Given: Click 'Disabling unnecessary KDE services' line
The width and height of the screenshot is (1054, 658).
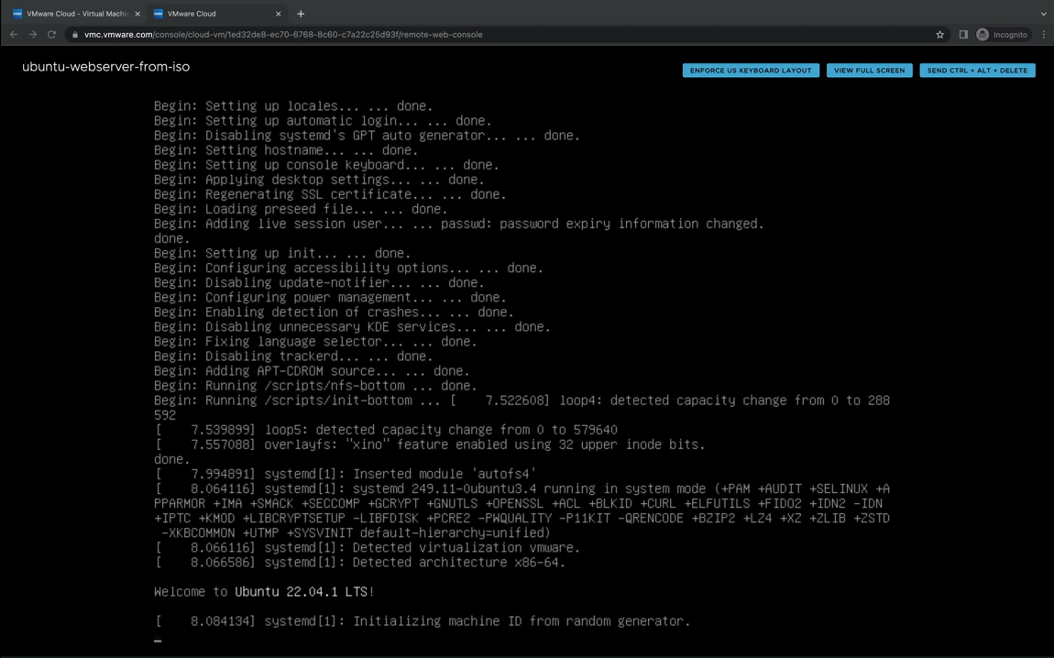Looking at the screenshot, I should (x=352, y=327).
